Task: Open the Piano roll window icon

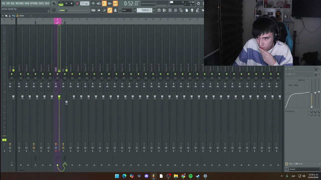Action: tap(164, 10)
